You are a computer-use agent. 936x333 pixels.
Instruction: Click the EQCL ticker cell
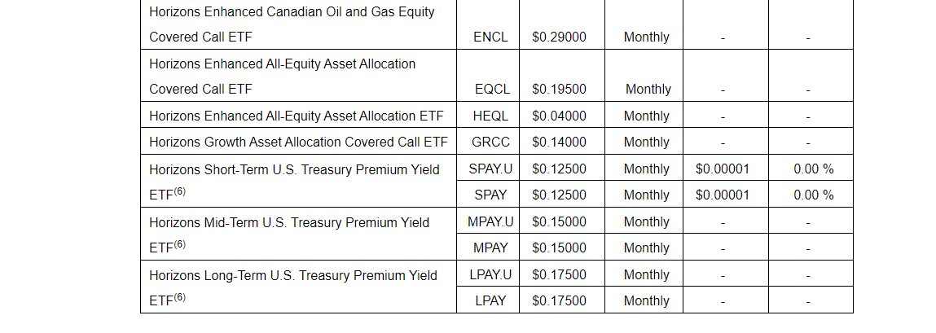click(490, 89)
